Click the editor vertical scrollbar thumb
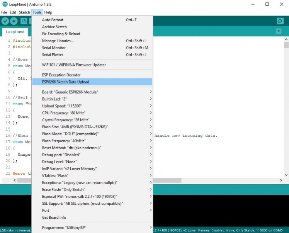Viewport: 289px width, 233px height. point(286,45)
